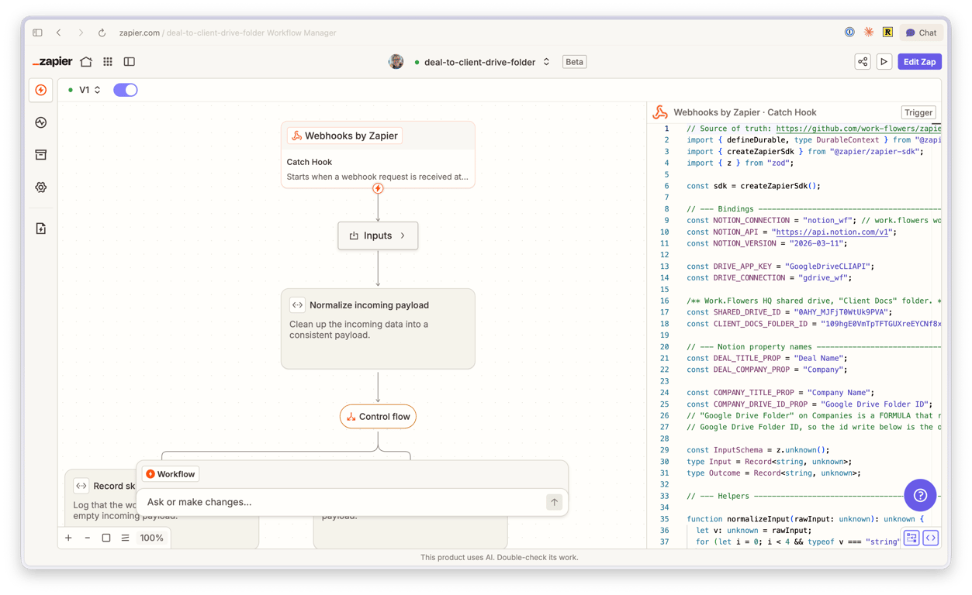972x595 pixels.
Task: Open the archive box sidebar icon
Action: [41, 155]
